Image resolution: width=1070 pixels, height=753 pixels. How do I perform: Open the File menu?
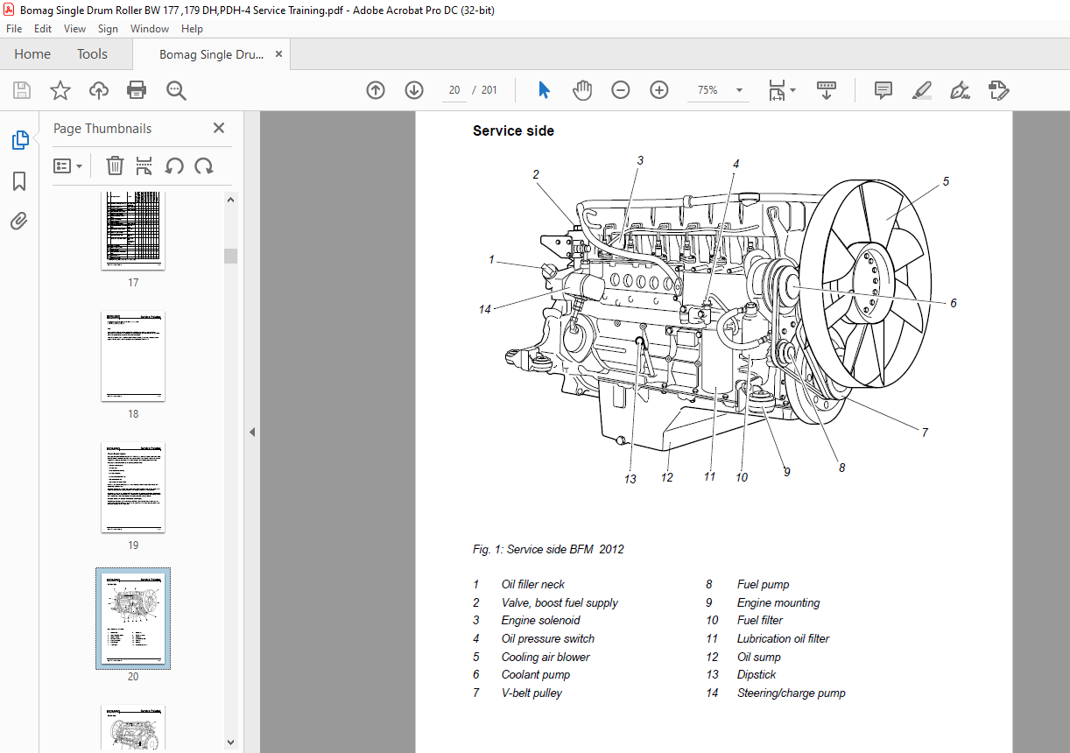(x=15, y=29)
